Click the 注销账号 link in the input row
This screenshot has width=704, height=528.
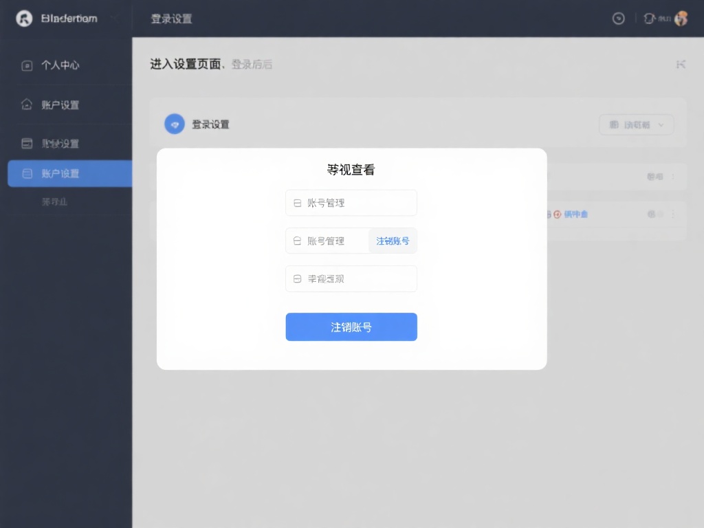tap(393, 240)
